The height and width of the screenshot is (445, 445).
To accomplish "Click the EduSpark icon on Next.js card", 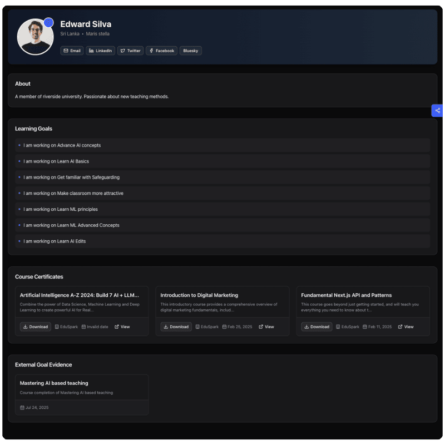I will click(x=338, y=327).
